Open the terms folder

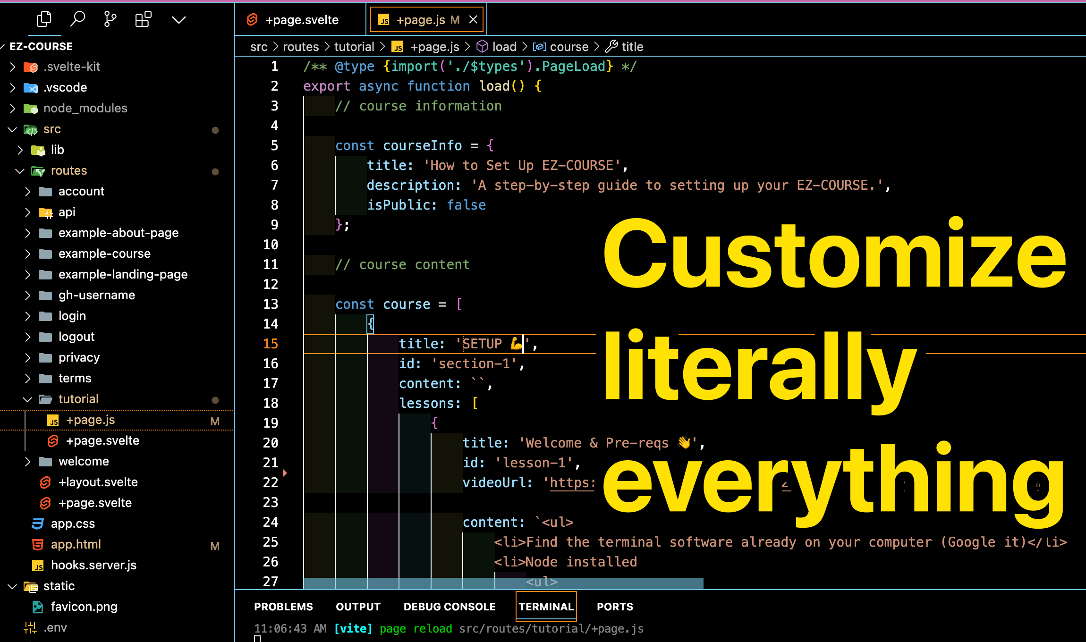pos(75,378)
